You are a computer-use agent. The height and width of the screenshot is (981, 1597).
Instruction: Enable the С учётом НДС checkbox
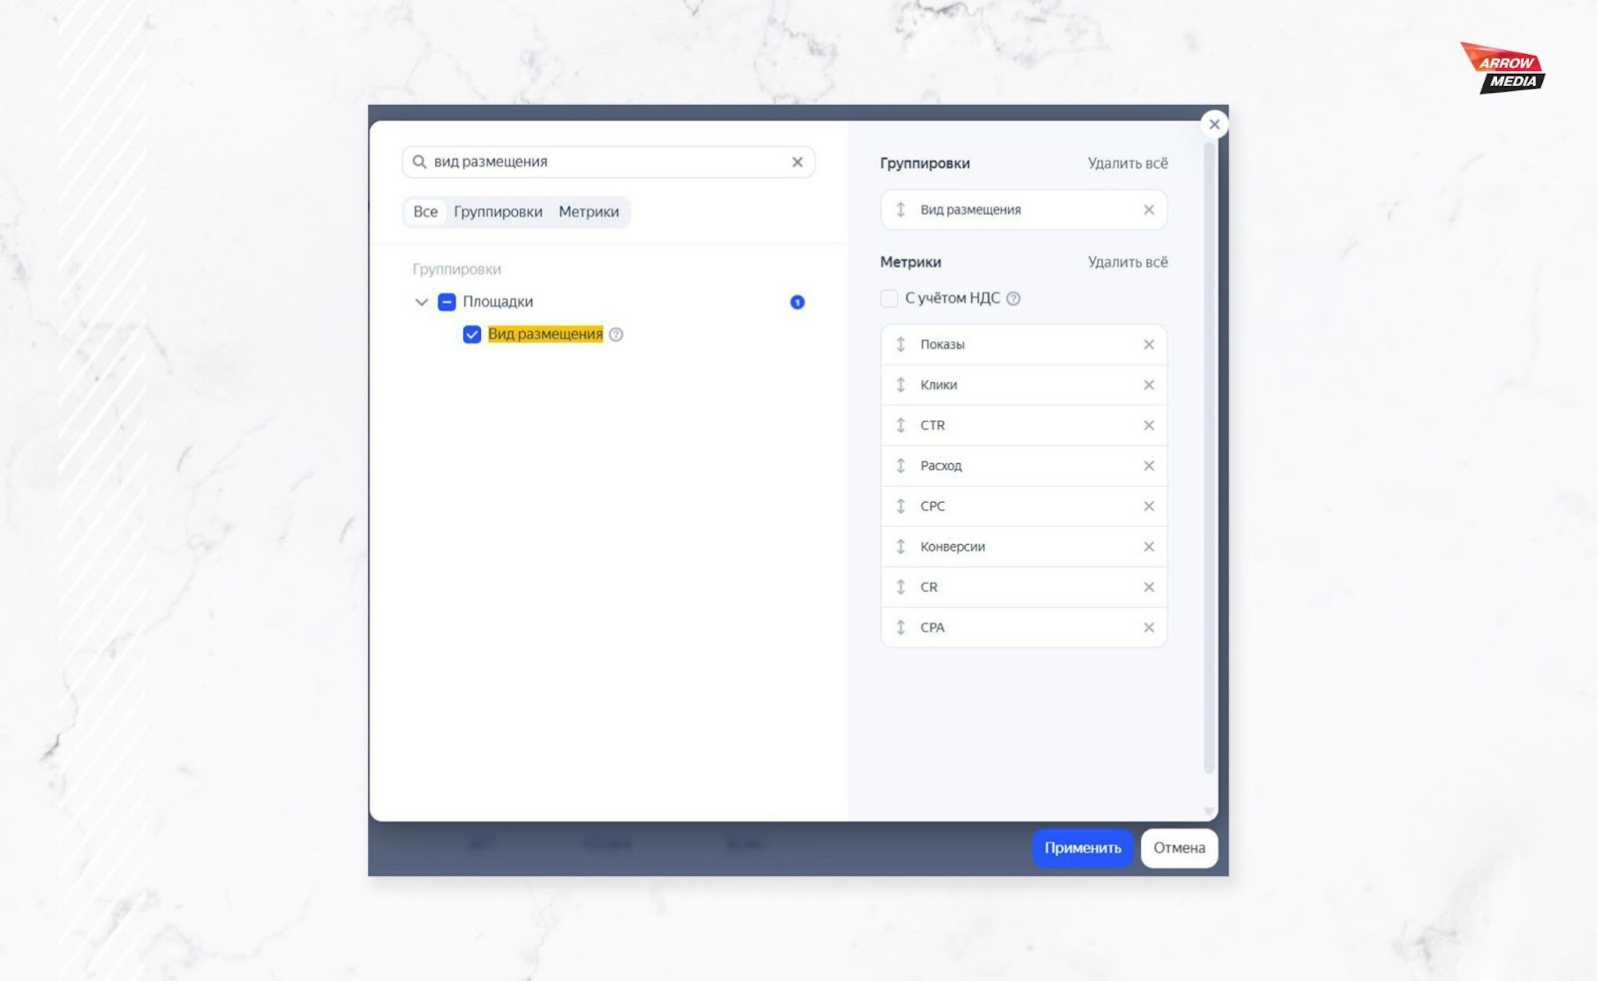pos(889,298)
